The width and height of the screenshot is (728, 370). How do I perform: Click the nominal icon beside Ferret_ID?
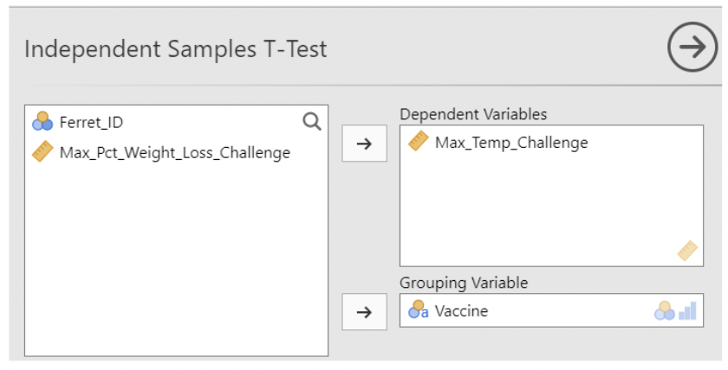[x=42, y=123]
